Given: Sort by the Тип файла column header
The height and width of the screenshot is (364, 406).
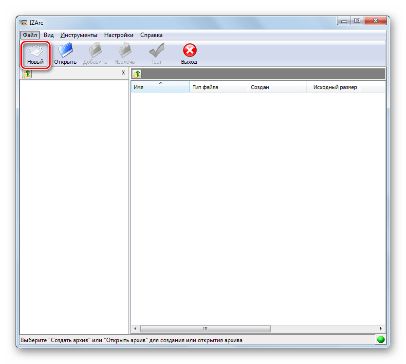Looking at the screenshot, I should pos(218,87).
